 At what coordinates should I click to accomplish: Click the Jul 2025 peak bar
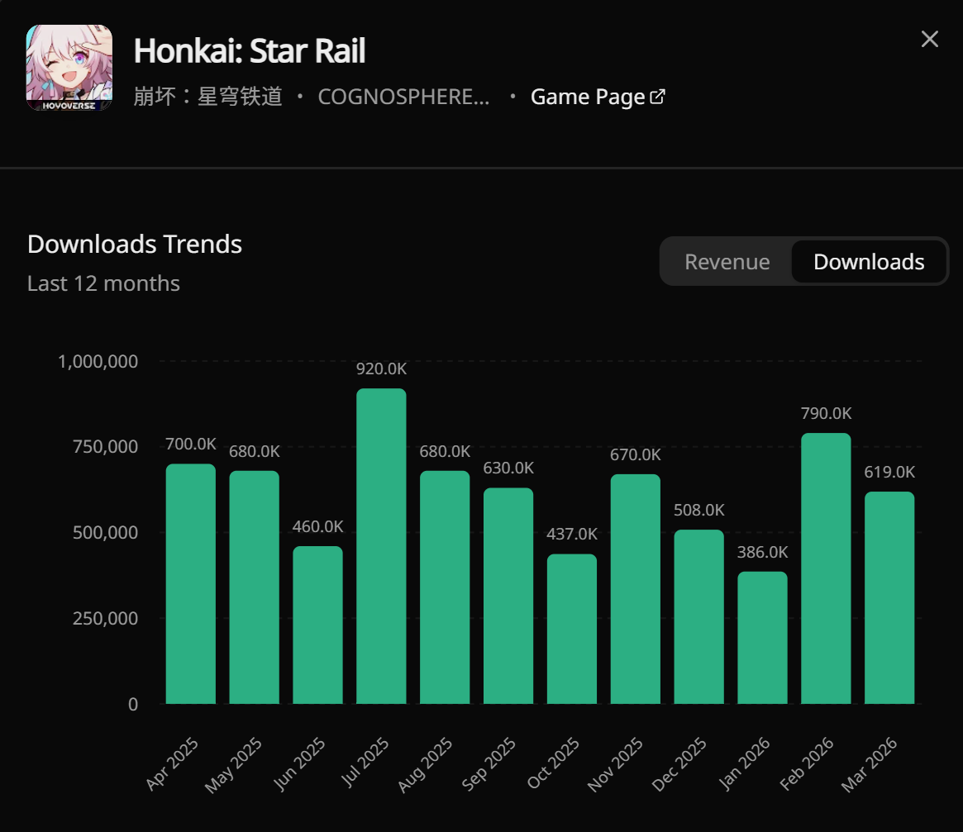click(x=381, y=546)
